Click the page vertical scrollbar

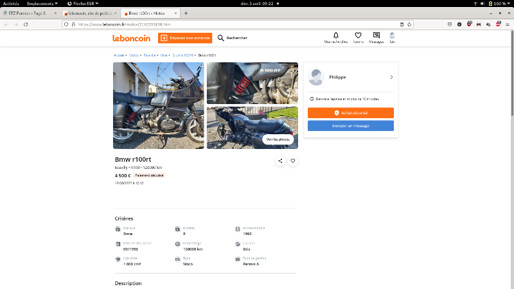[512, 73]
